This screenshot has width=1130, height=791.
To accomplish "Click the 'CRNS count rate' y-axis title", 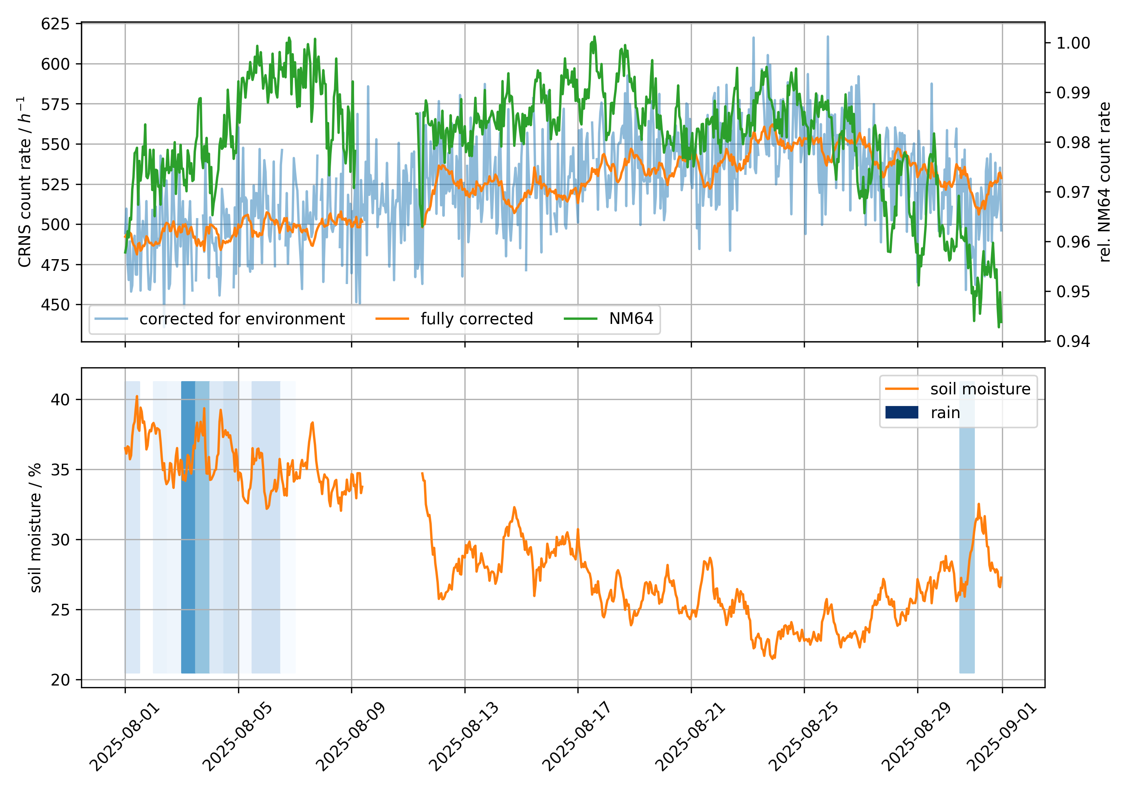I will (x=24, y=182).
